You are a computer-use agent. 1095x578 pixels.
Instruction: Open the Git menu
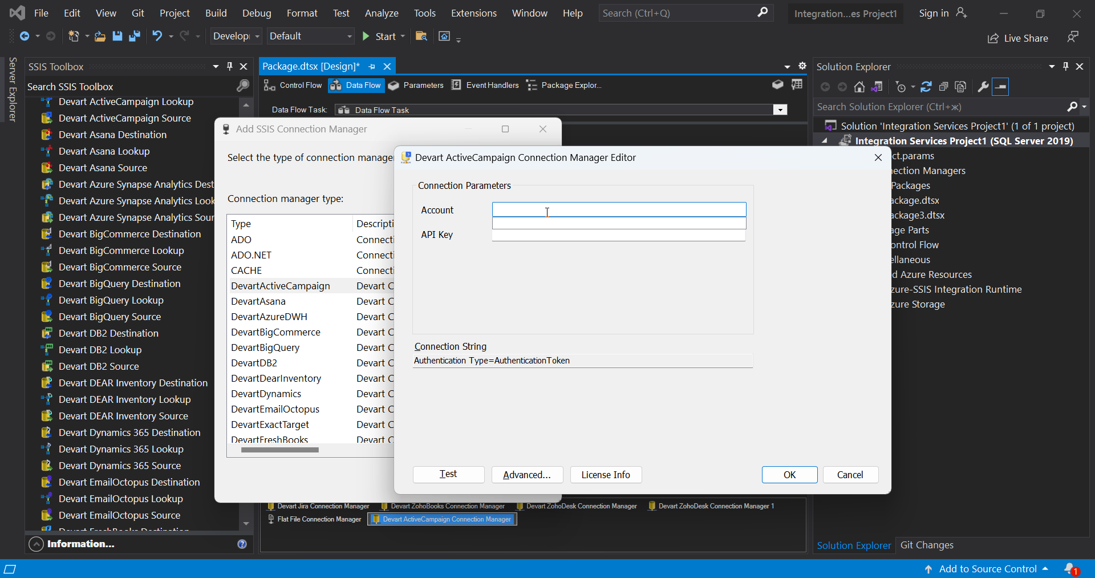[137, 13]
